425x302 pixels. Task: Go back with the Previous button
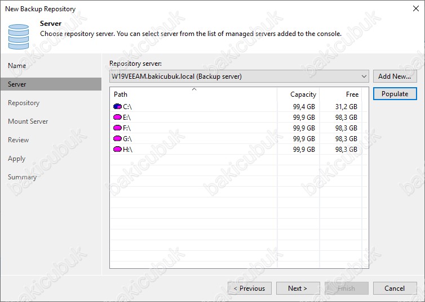249,289
